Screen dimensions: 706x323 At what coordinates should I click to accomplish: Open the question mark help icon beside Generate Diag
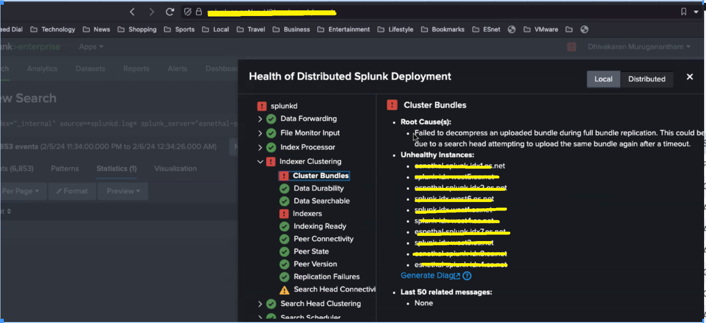tap(466, 275)
